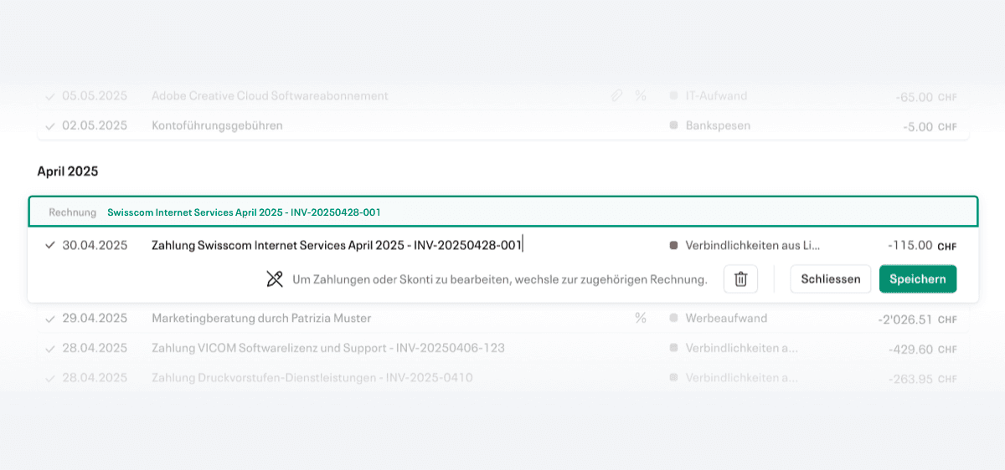1005x470 pixels.
Task: Click the checkmark icon beside 30.04.2025
Action: tap(50, 245)
